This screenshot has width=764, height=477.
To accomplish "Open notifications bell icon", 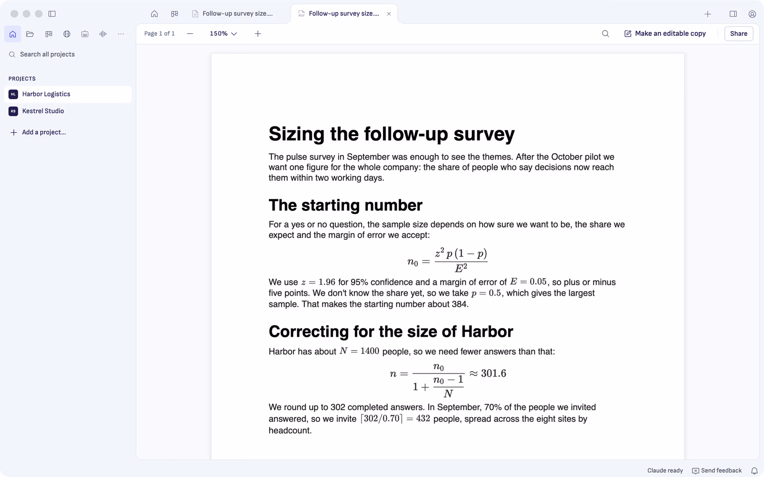I will pos(754,471).
